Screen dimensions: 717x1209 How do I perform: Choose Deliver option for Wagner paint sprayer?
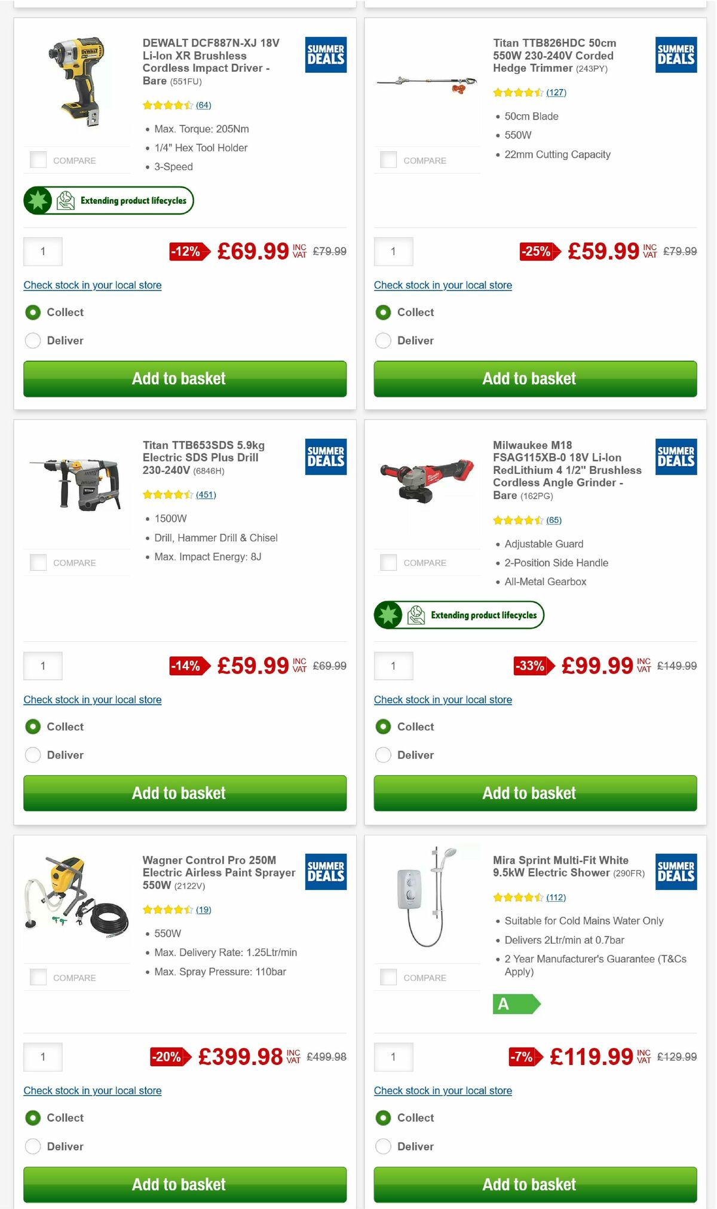33,1146
